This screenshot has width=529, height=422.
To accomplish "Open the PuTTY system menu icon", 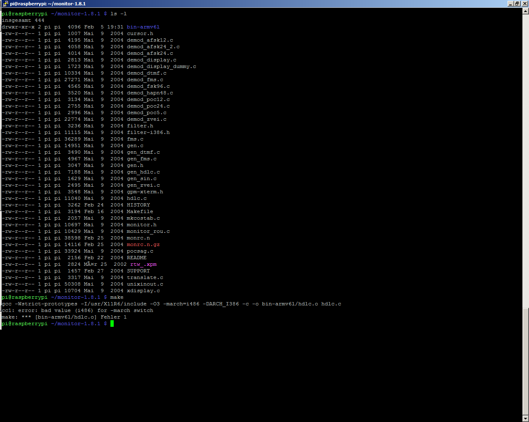I will pos(5,4).
